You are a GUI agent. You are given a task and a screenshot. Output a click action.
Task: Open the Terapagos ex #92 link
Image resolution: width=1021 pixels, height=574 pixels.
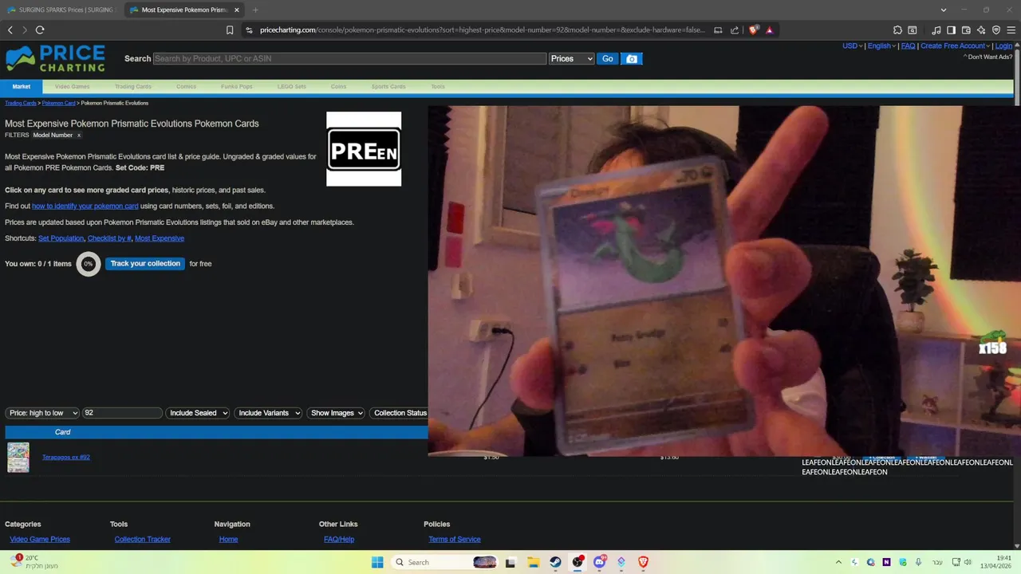[66, 458]
